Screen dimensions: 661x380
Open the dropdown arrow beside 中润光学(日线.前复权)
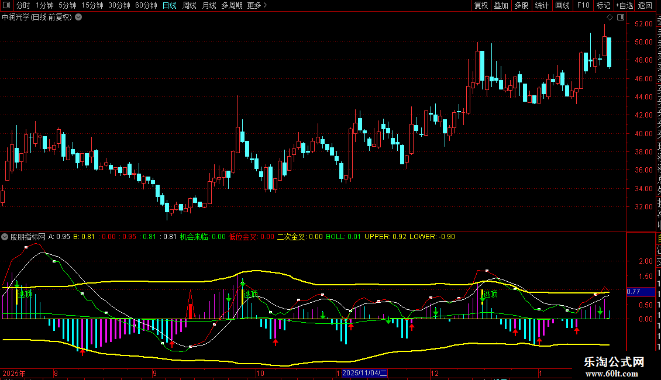pyautogui.click(x=78, y=18)
